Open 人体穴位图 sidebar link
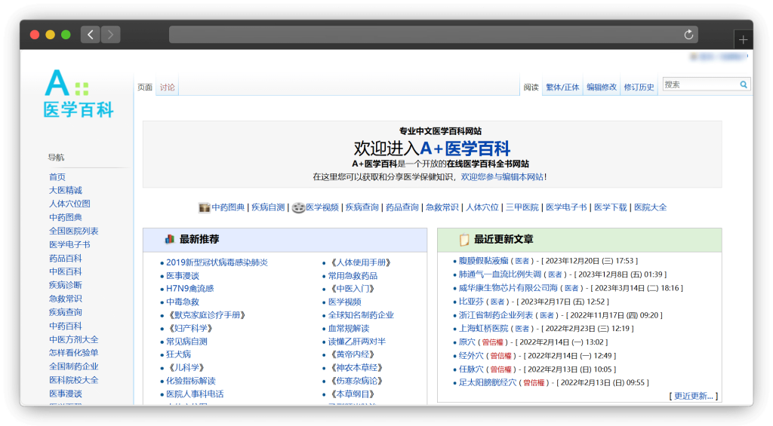This screenshot has width=773, height=426. pyautogui.click(x=69, y=204)
